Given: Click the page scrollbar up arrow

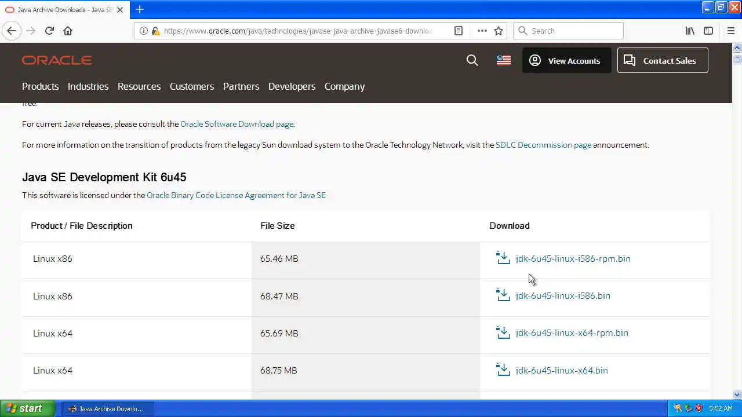Looking at the screenshot, I should pos(737,47).
